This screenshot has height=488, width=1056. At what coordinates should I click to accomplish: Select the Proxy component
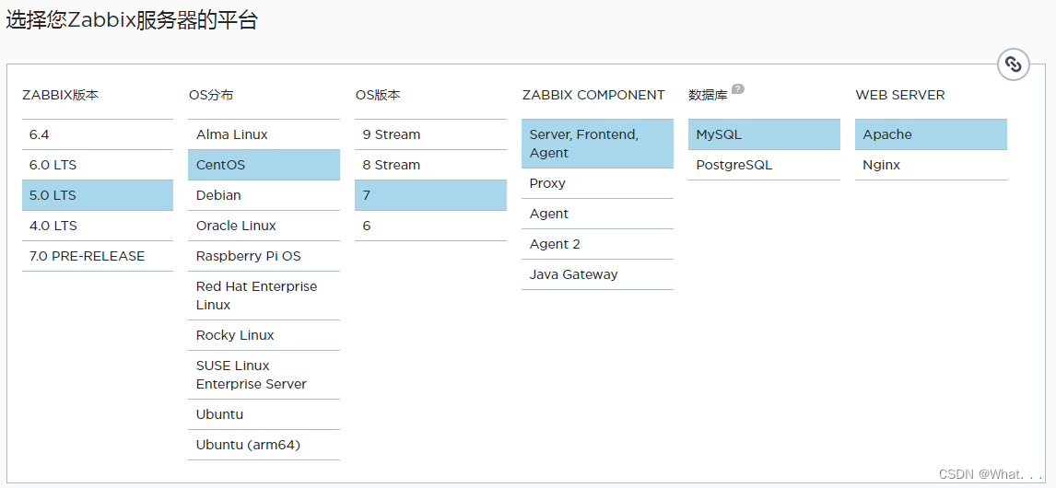(597, 183)
